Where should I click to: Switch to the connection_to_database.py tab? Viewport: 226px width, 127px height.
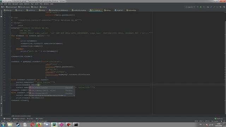[x=59, y=10]
